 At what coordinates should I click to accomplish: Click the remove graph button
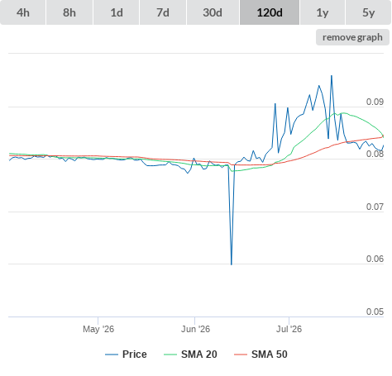coord(352,37)
